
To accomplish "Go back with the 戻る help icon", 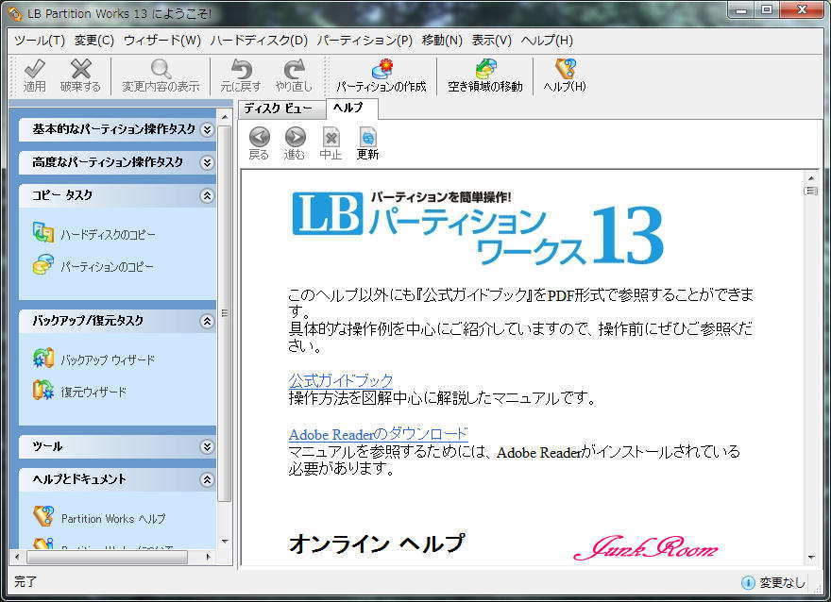I will point(259,137).
